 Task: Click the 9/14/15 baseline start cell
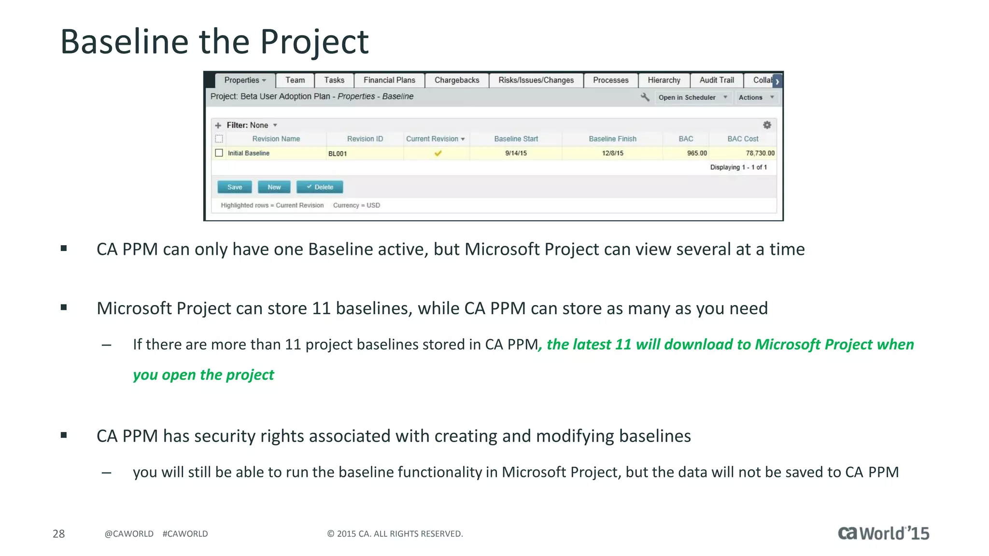pos(516,153)
